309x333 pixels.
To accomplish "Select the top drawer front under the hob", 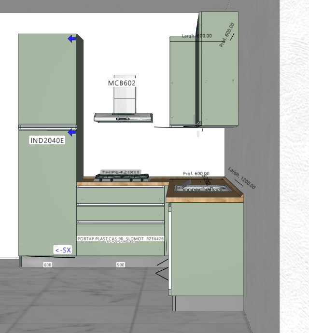I will (x=121, y=195).
